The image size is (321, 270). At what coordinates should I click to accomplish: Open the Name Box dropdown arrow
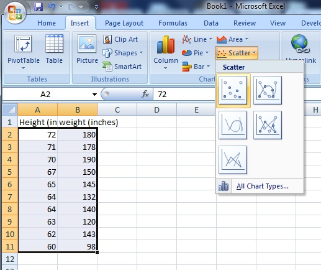point(94,95)
